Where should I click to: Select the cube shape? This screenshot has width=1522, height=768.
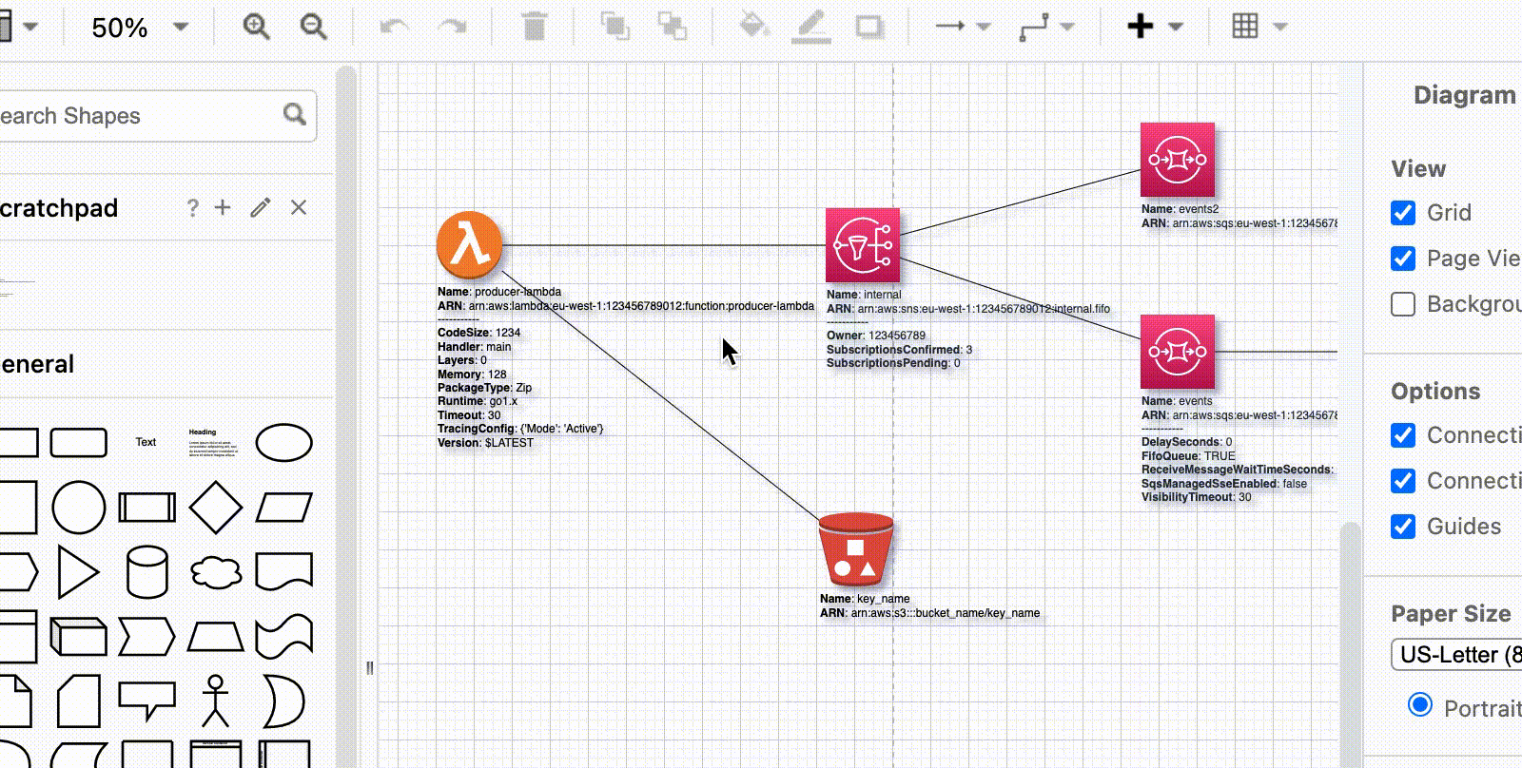(x=78, y=636)
